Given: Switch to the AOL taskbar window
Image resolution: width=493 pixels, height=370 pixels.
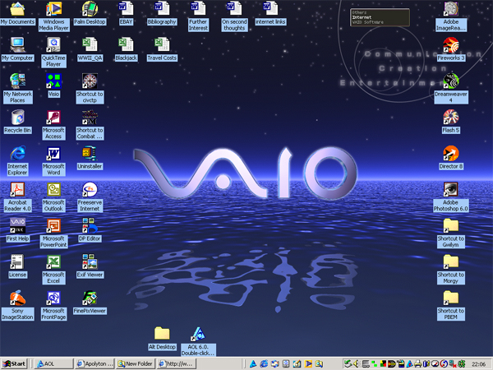Looking at the screenshot, I should [x=53, y=363].
